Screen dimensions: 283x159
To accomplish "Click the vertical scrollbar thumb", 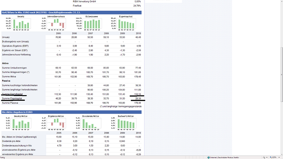I will pyautogui.click(x=282, y=75).
